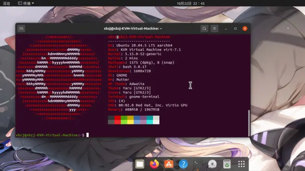Viewport: 305px width, 171px height.
Task: Open the Activities overview
Action: pos(6,3)
